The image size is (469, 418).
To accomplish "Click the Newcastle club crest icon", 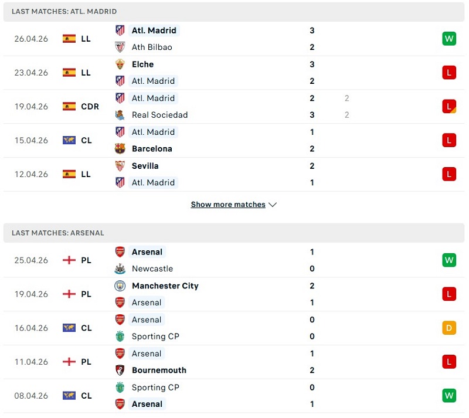I will [120, 269].
